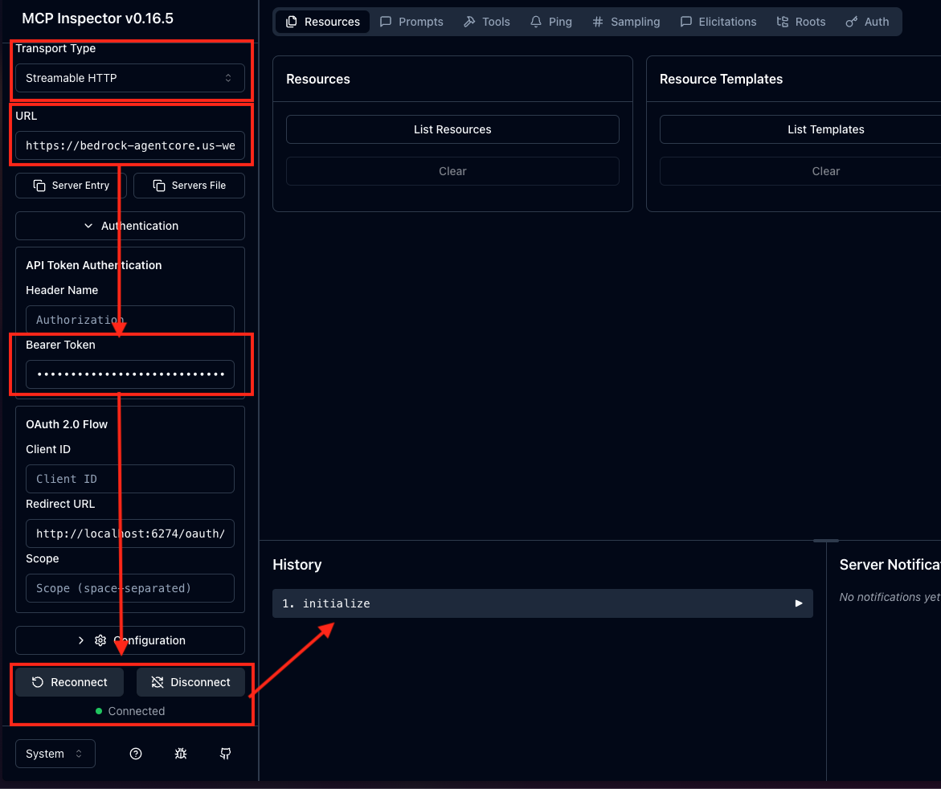Screen dimensions: 941x789
Task: Click the List Resources button
Action: [x=452, y=129]
